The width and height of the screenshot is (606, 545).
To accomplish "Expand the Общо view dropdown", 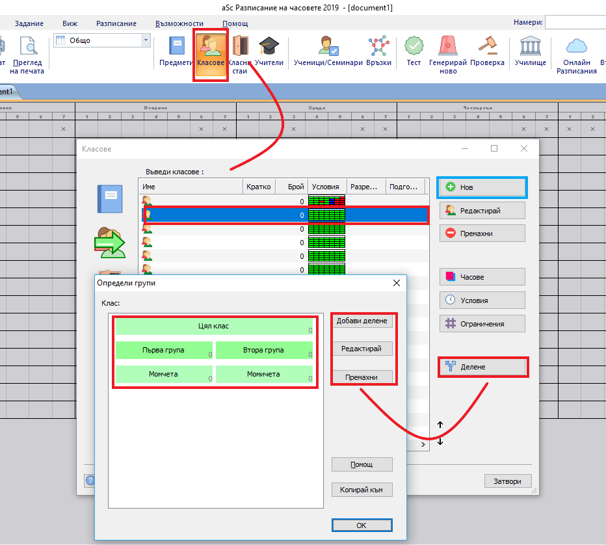I will click(146, 40).
